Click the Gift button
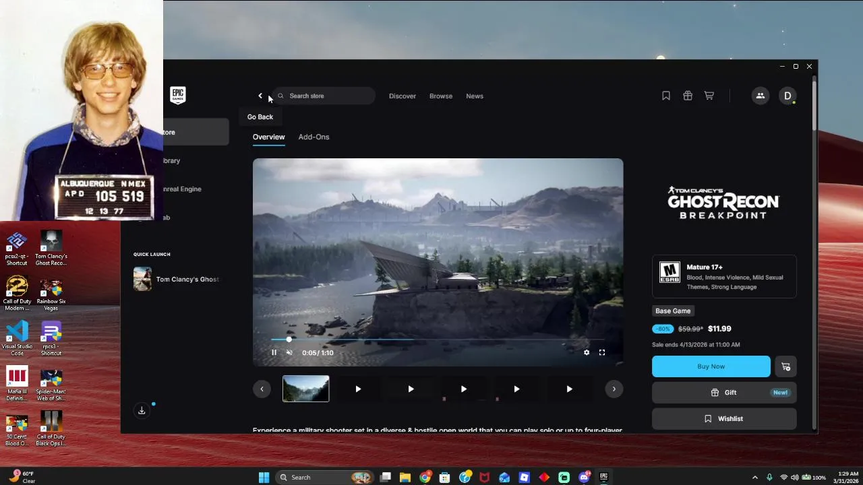The height and width of the screenshot is (485, 863). click(724, 393)
